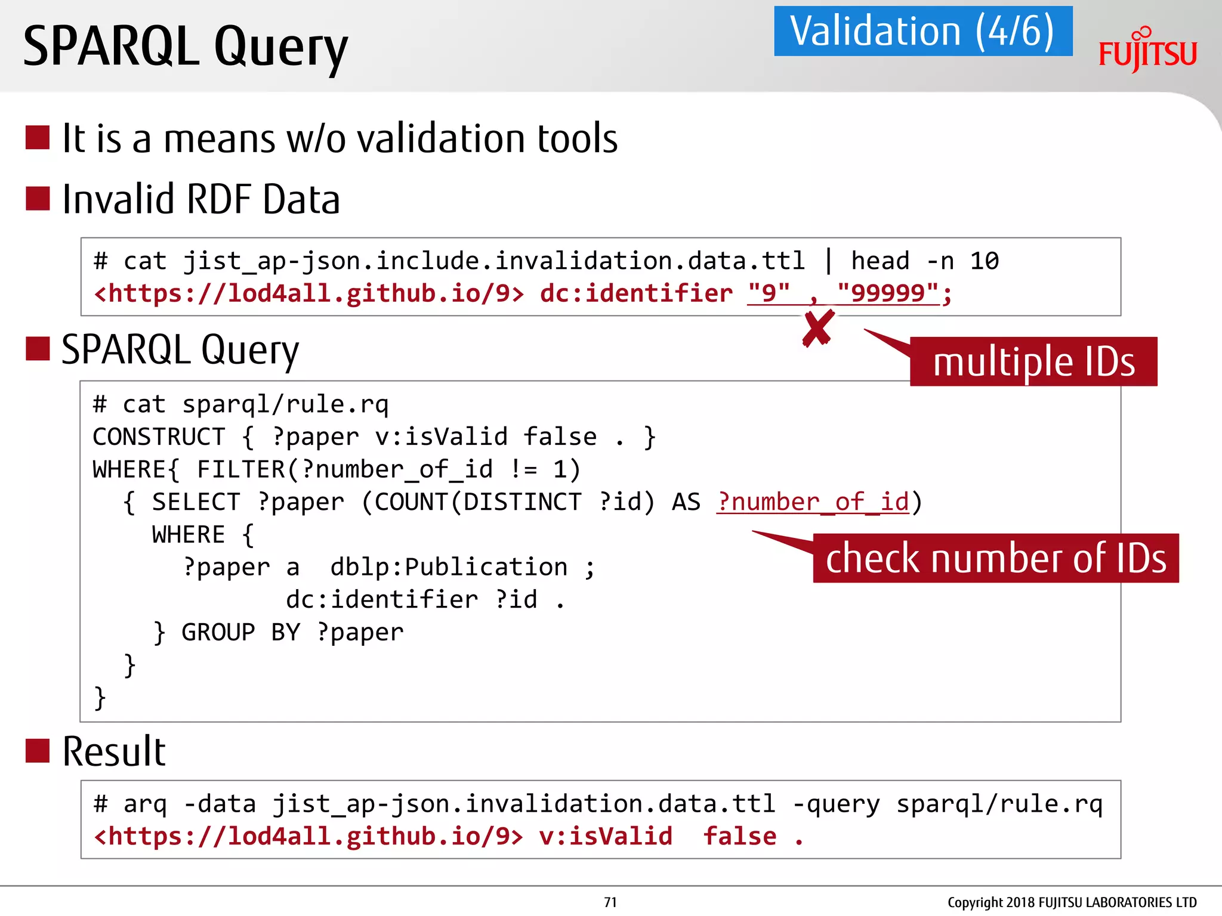Click the 'arq -data jist_ap-json.invalidation.data.ttl' command line
Viewport: 1222px width, 916px height.
click(x=598, y=804)
